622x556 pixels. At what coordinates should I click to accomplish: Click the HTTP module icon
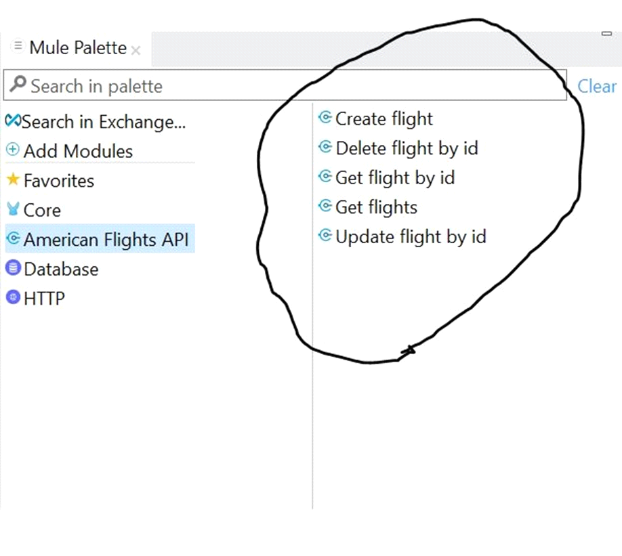pos(13,297)
